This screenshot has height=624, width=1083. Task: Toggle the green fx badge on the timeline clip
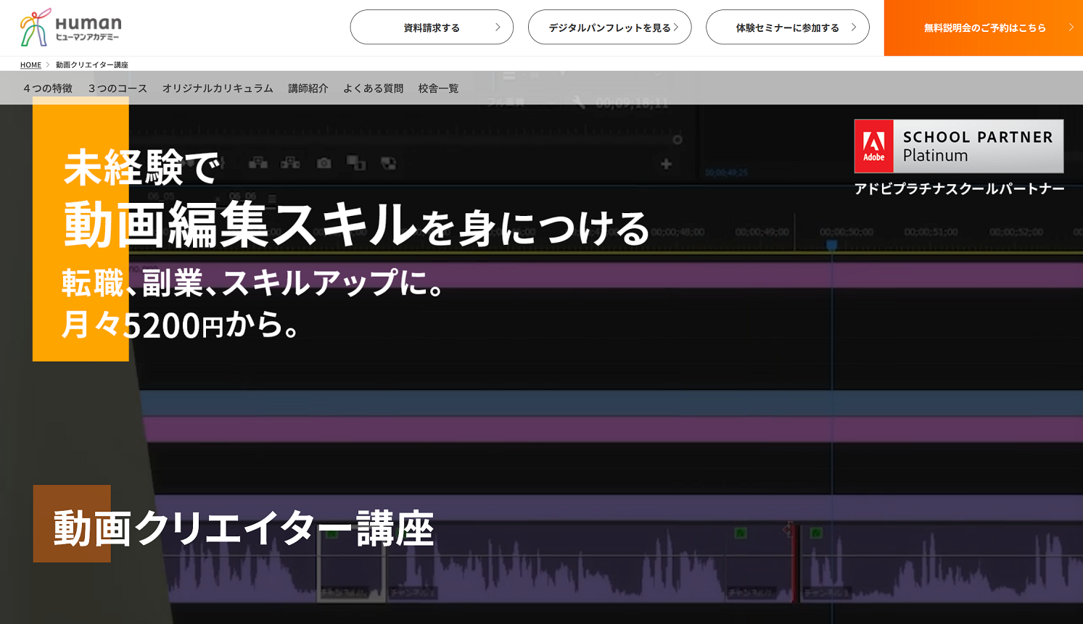point(739,532)
